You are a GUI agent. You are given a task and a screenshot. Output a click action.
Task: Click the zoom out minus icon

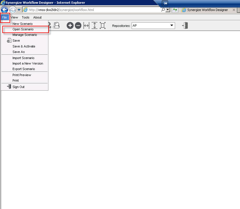pos(78,25)
